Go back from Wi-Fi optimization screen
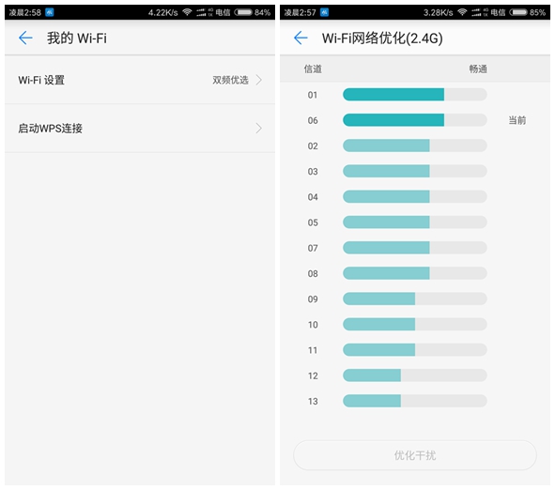Screen dimensions: 555x490 301,38
